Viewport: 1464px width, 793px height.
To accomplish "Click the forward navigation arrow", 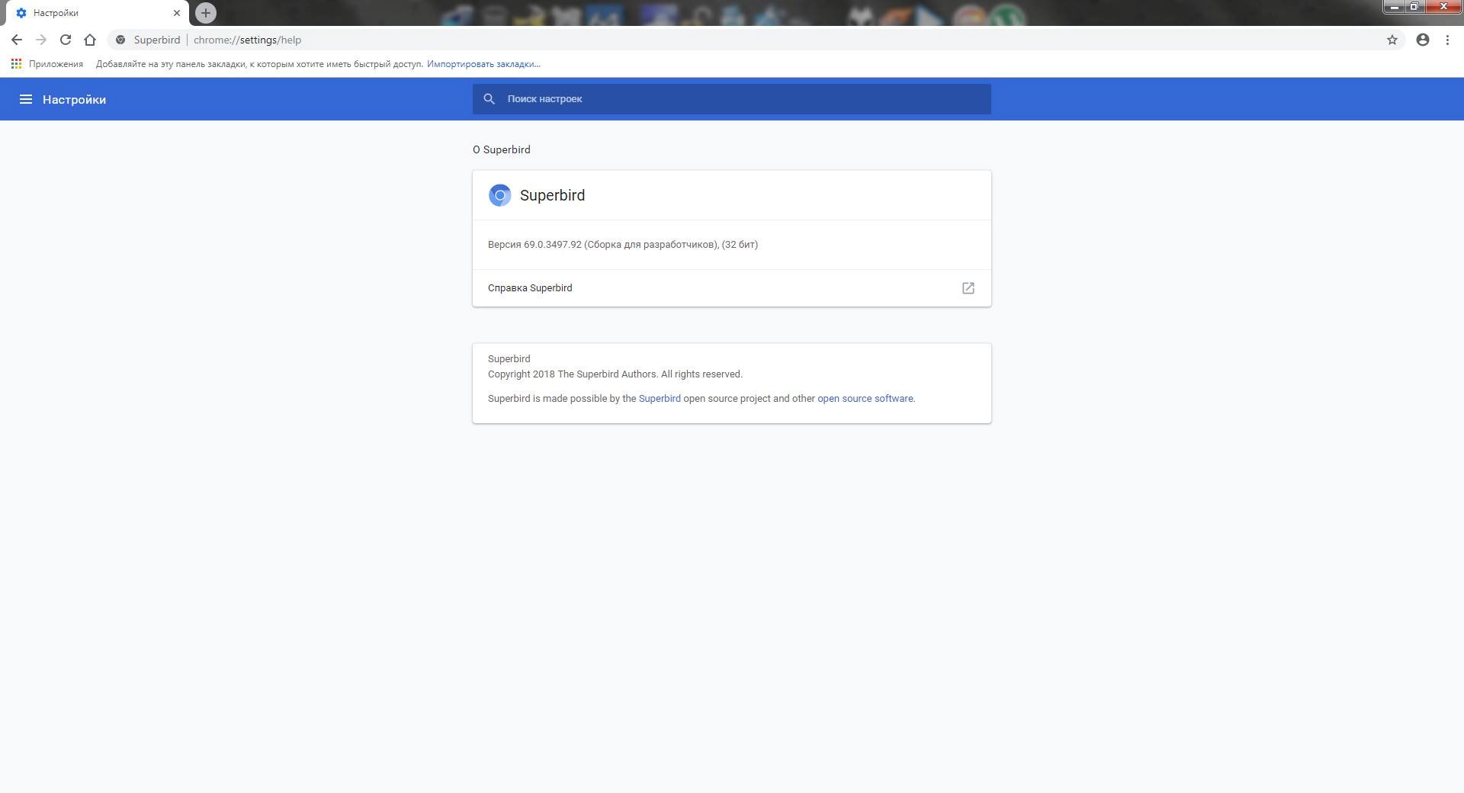I will click(x=41, y=40).
